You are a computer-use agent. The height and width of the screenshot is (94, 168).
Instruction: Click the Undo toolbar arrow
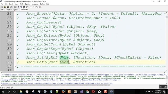(31, 7)
